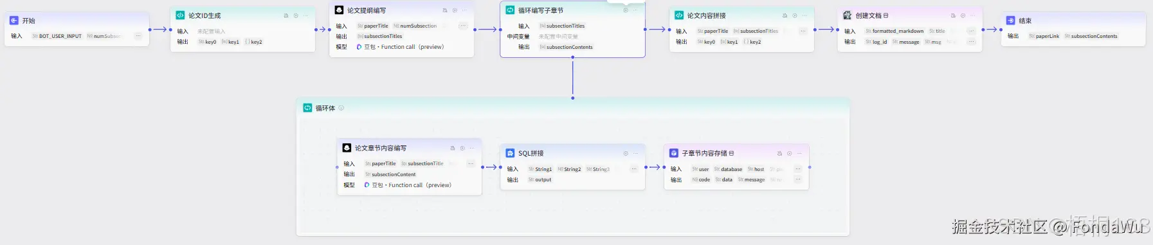Screen dimensions: 1153x245
Task: Run test on the 论文章节内容编写 node
Action: point(462,148)
